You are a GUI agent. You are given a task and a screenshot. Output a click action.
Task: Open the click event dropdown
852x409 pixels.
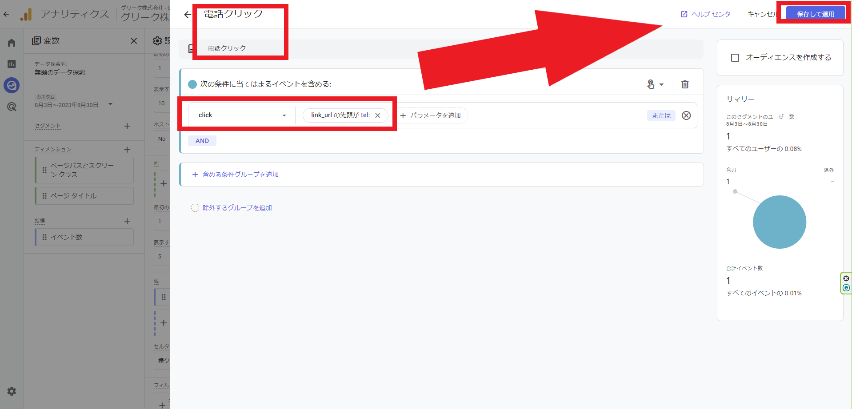241,115
